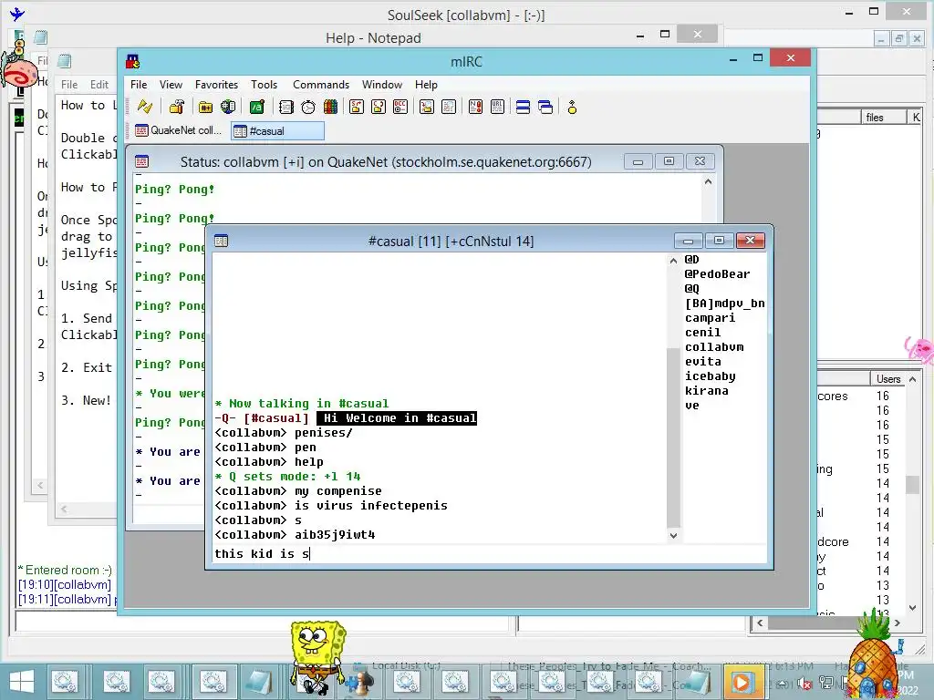Open the Timer stopwatch icon
Screen dimensions: 934x700
[x=308, y=108]
